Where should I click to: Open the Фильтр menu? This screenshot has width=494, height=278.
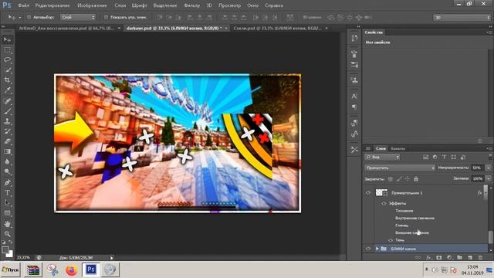(x=191, y=5)
